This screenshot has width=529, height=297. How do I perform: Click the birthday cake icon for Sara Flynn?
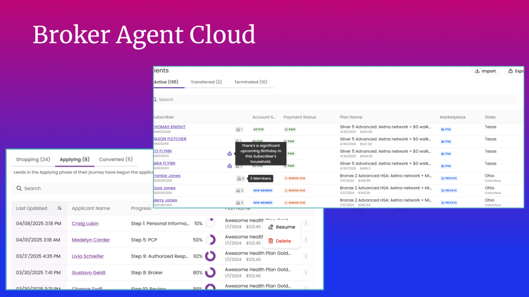229,166
